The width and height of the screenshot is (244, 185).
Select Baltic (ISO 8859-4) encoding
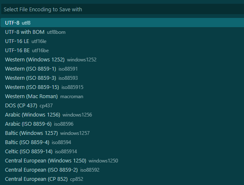point(122,142)
